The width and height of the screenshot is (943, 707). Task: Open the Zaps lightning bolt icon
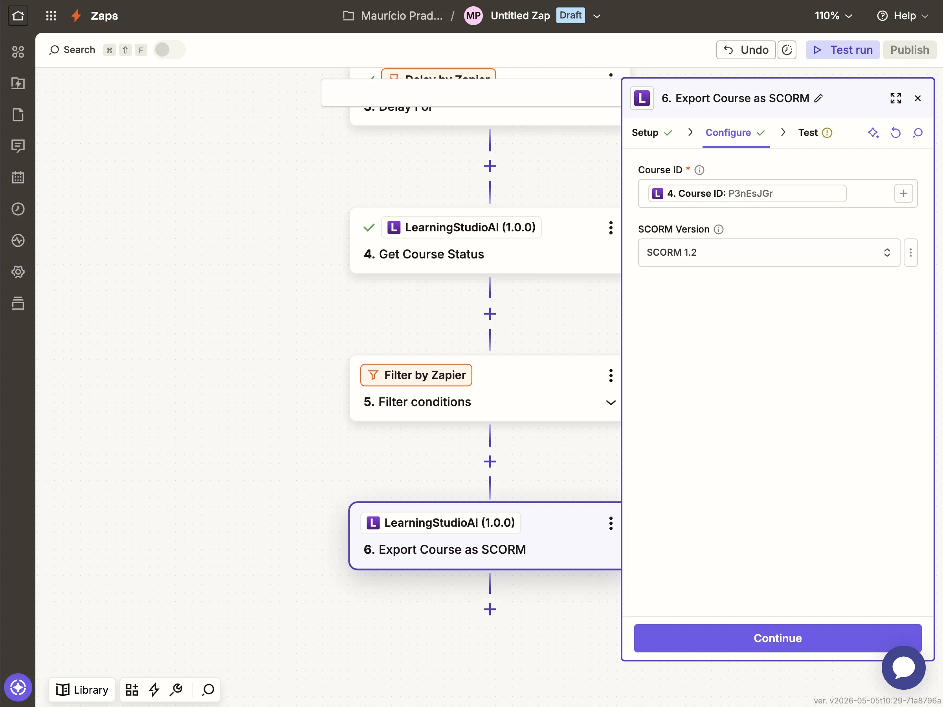pos(76,16)
